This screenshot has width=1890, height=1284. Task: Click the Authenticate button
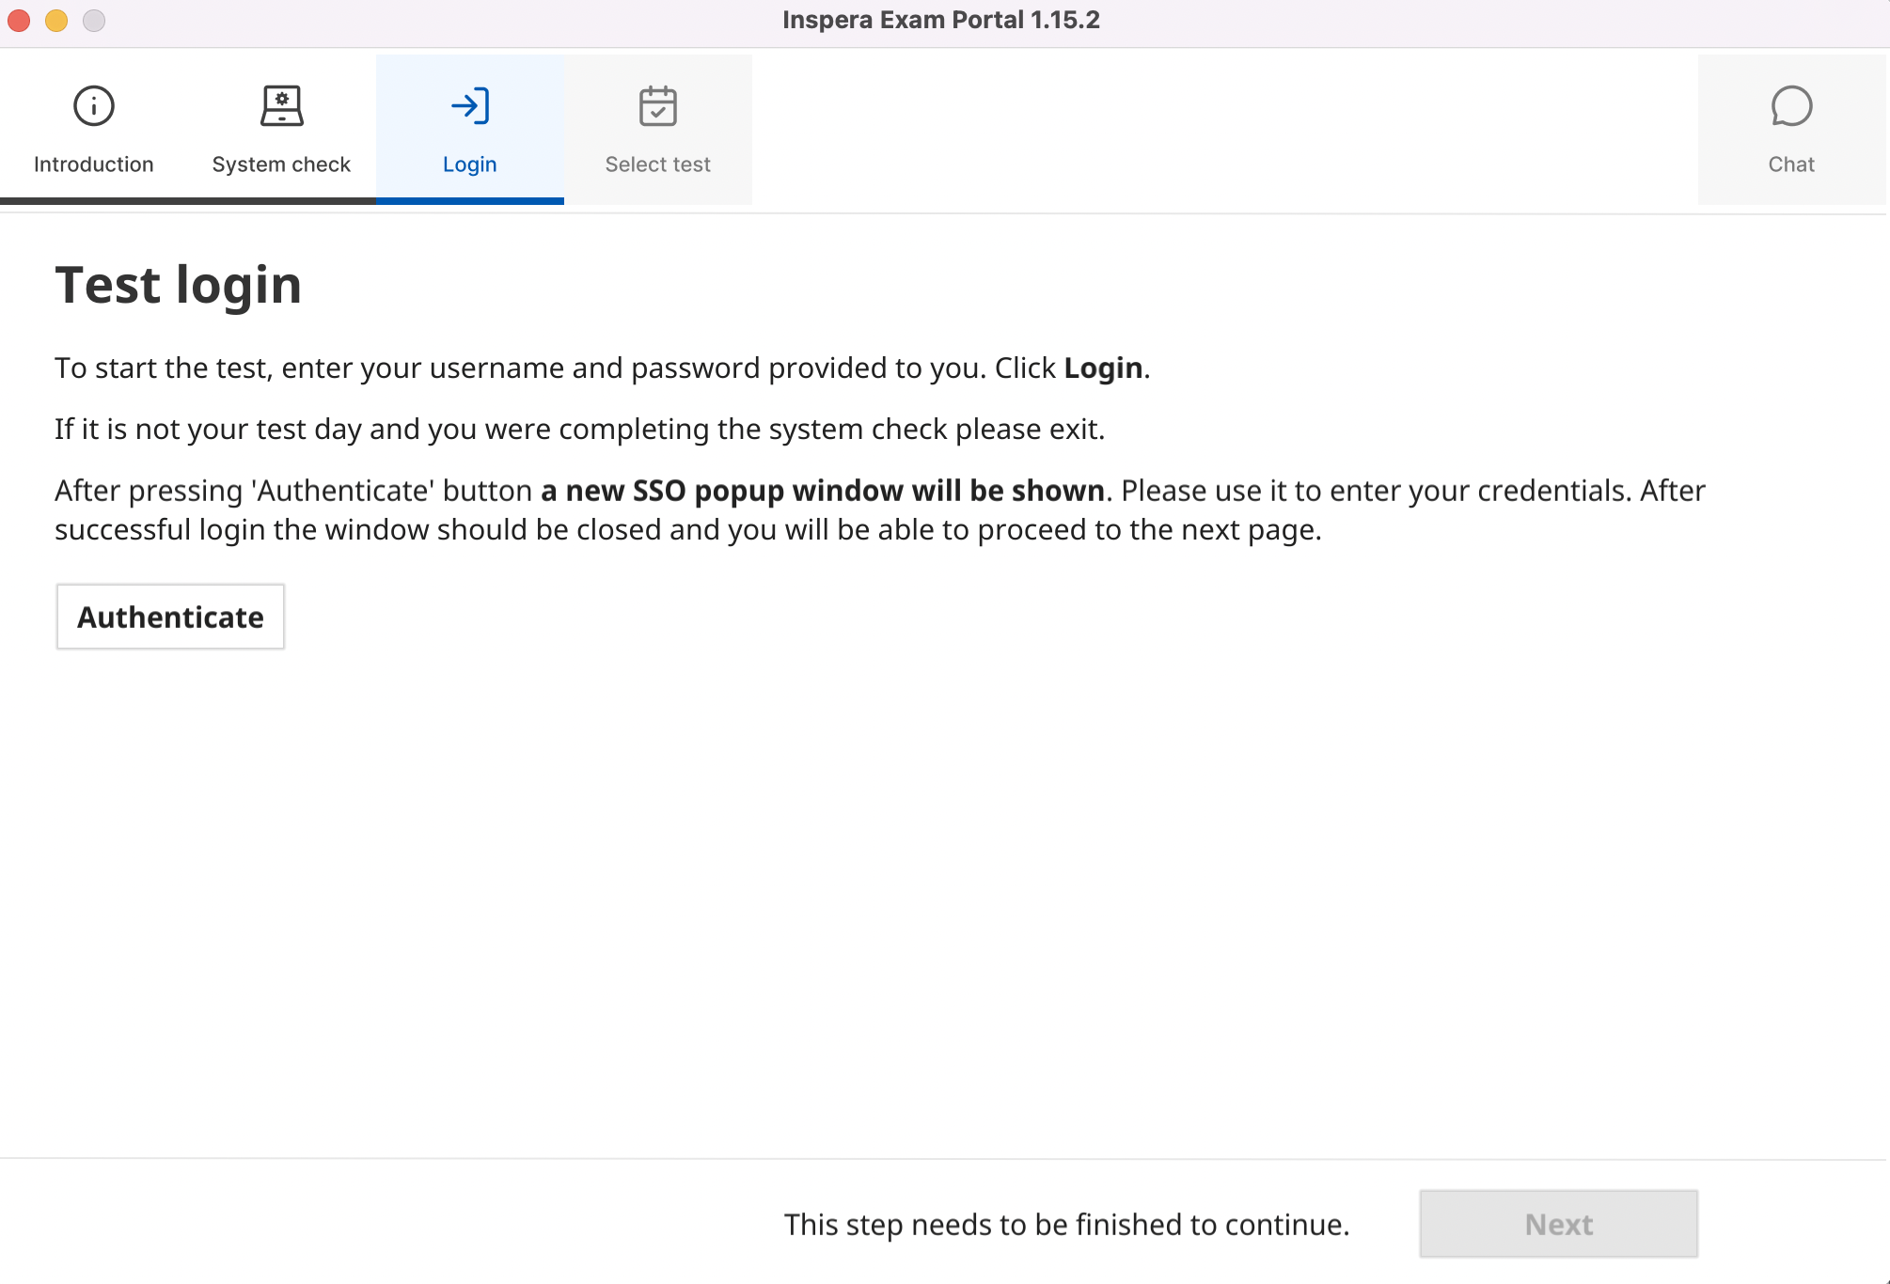170,617
